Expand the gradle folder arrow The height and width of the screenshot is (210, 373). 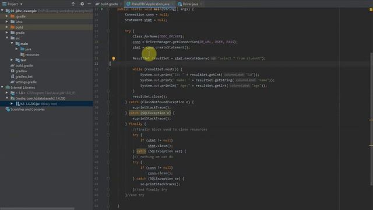tap(7, 33)
